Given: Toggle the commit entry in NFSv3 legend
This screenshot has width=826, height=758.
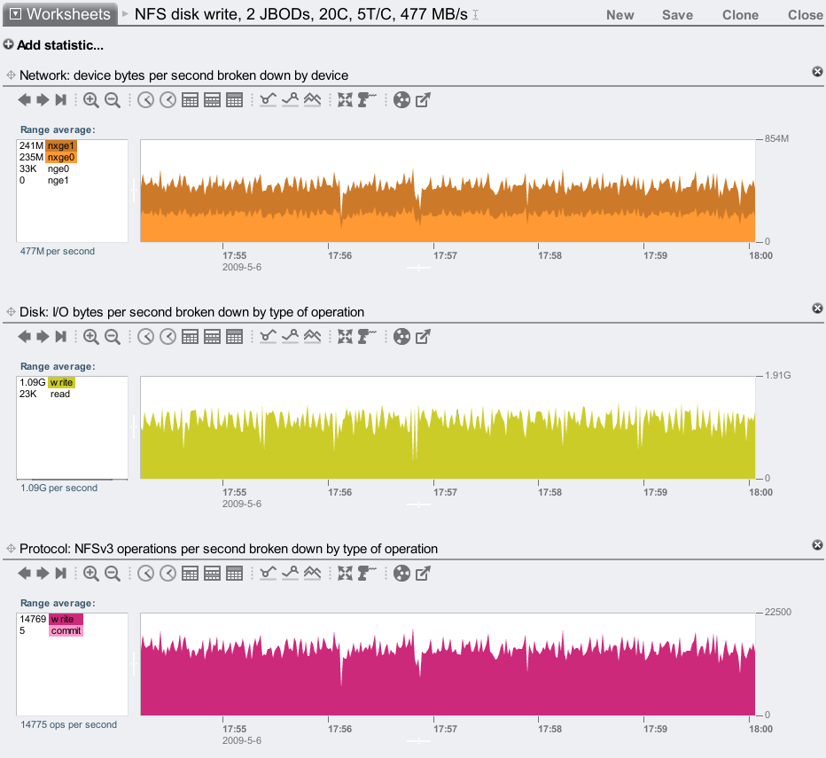Looking at the screenshot, I should (x=66, y=630).
